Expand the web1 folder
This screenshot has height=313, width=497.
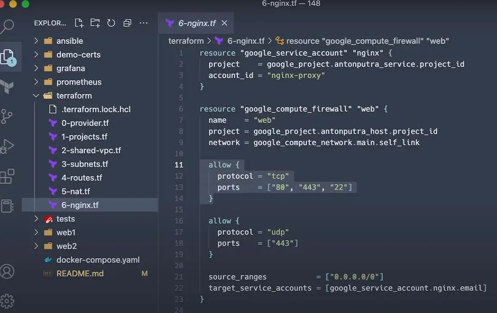[36, 232]
